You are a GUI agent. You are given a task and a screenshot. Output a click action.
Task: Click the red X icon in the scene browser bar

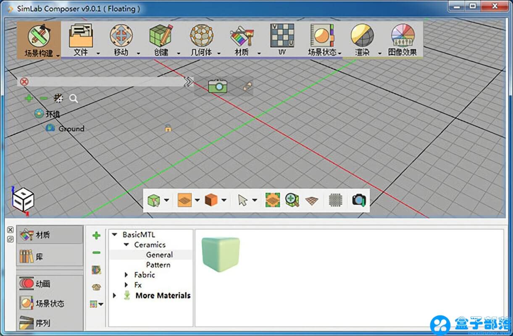(x=24, y=81)
